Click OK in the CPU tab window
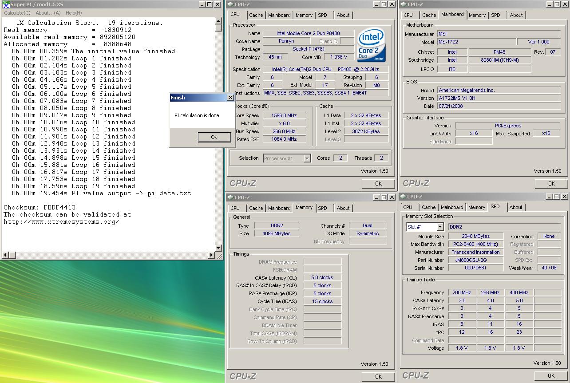The image size is (570, 383). tap(378, 183)
